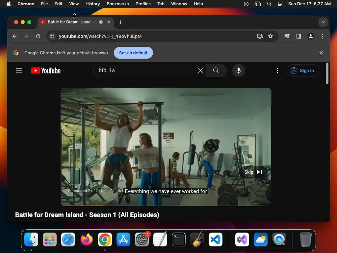
Task: Close the Battle for Dream Island tab
Action: tap(109, 22)
